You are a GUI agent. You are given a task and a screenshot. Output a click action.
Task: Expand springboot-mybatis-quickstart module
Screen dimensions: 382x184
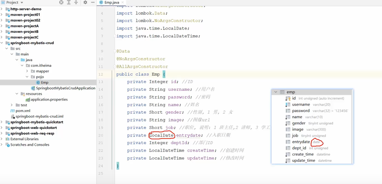click(x=2, y=122)
